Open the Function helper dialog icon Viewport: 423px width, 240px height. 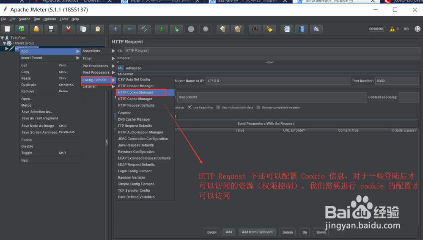click(x=287, y=29)
